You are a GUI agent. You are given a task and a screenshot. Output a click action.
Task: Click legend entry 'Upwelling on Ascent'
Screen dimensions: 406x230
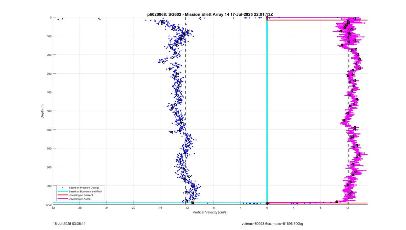click(x=80, y=199)
